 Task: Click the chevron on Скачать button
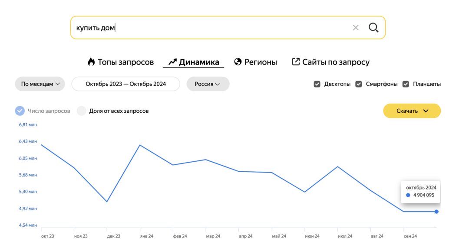coord(426,111)
